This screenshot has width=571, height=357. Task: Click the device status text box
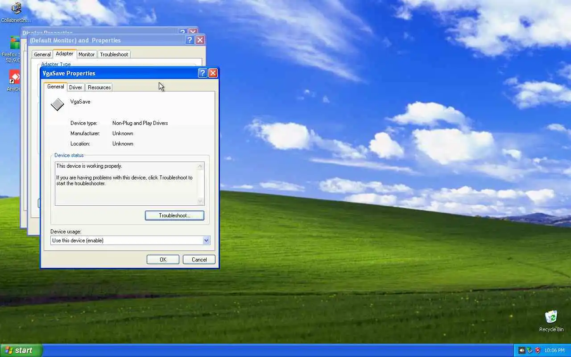(129, 183)
